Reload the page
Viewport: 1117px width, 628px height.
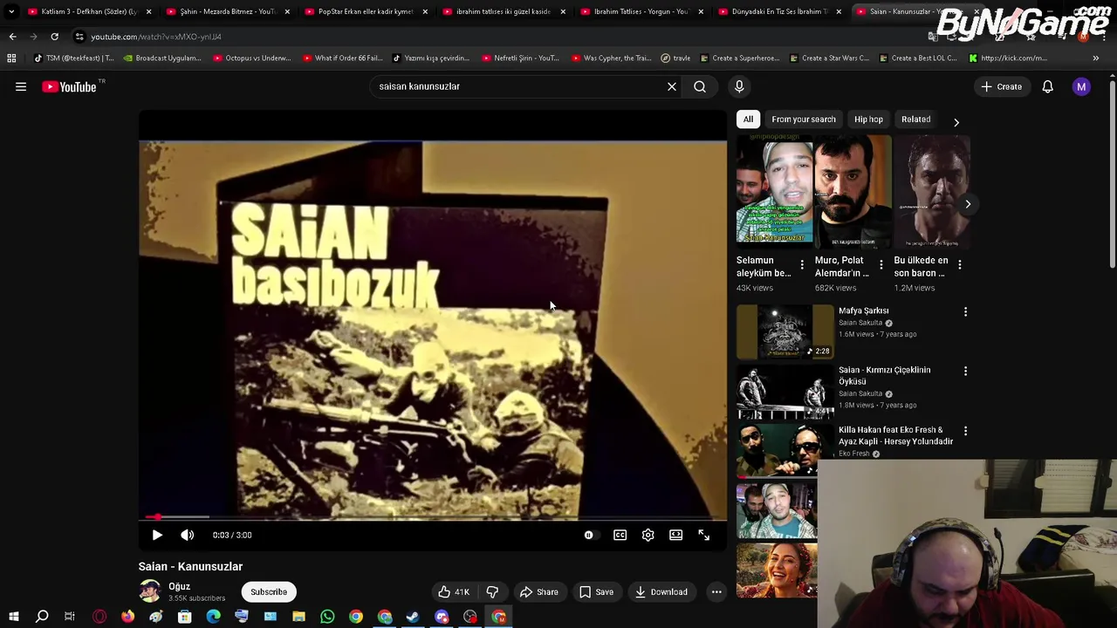click(54, 37)
